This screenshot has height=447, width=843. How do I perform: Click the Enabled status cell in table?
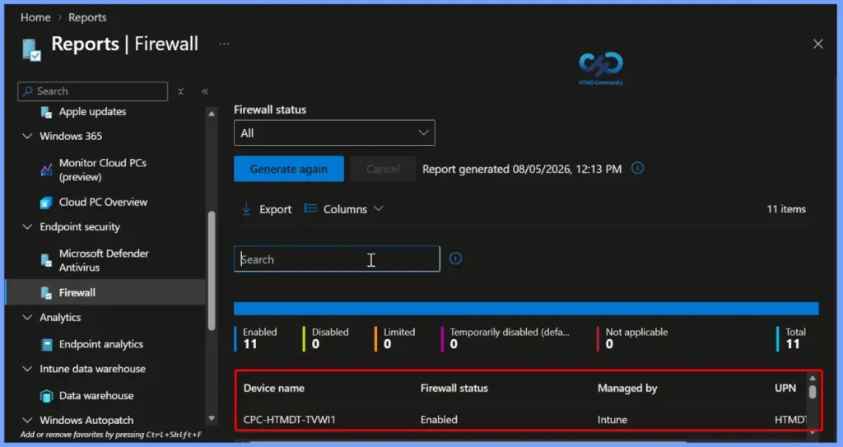coord(439,420)
